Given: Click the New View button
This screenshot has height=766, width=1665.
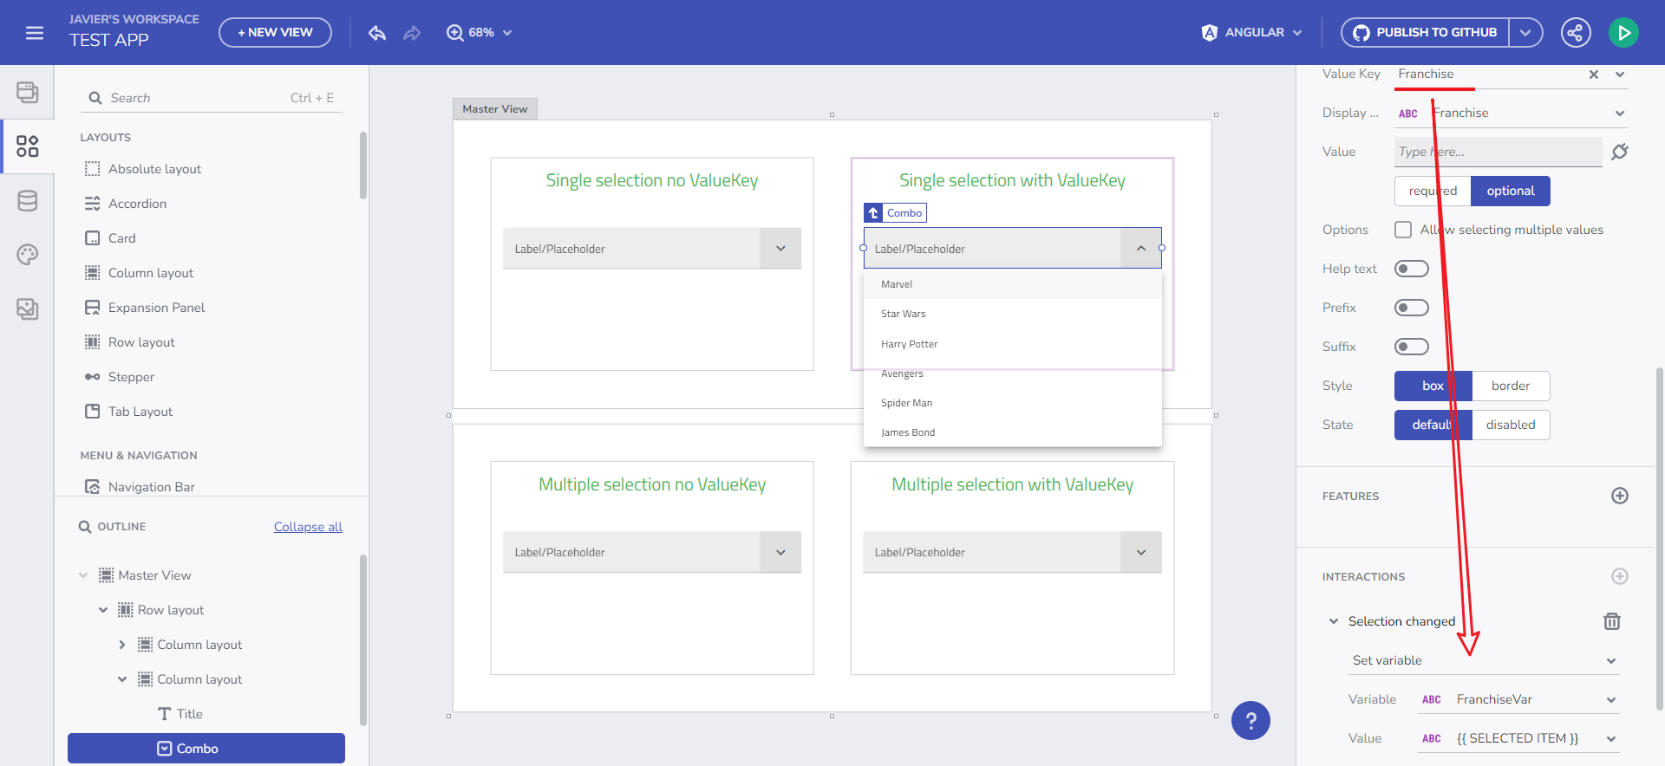Looking at the screenshot, I should coord(275,33).
